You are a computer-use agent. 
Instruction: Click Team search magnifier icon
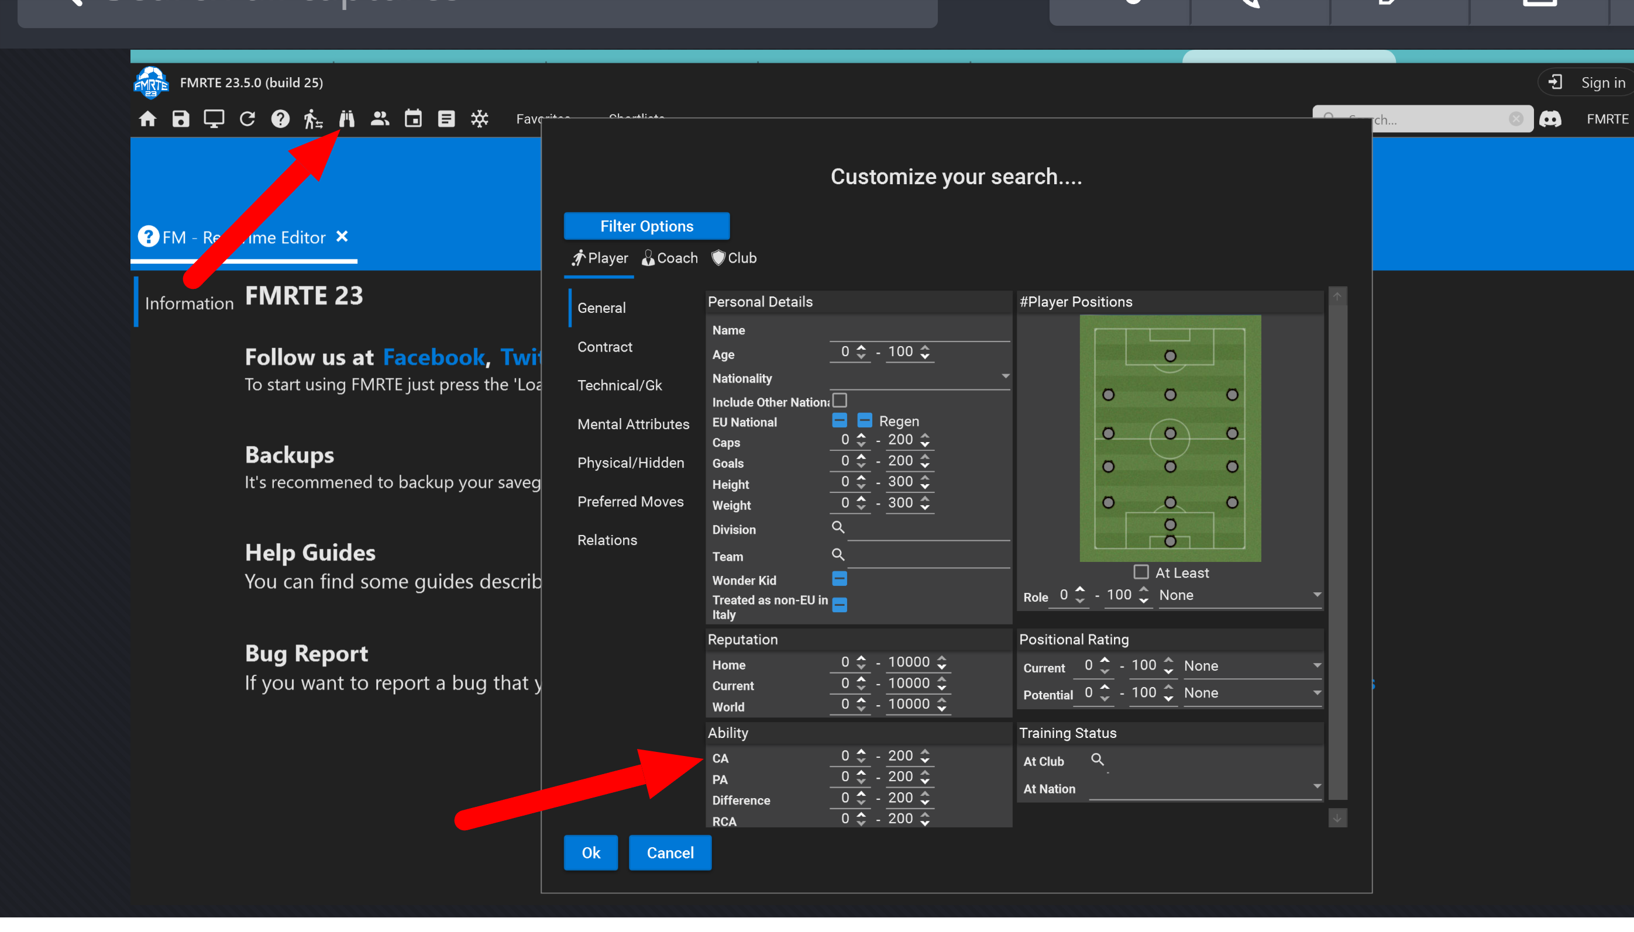click(838, 555)
